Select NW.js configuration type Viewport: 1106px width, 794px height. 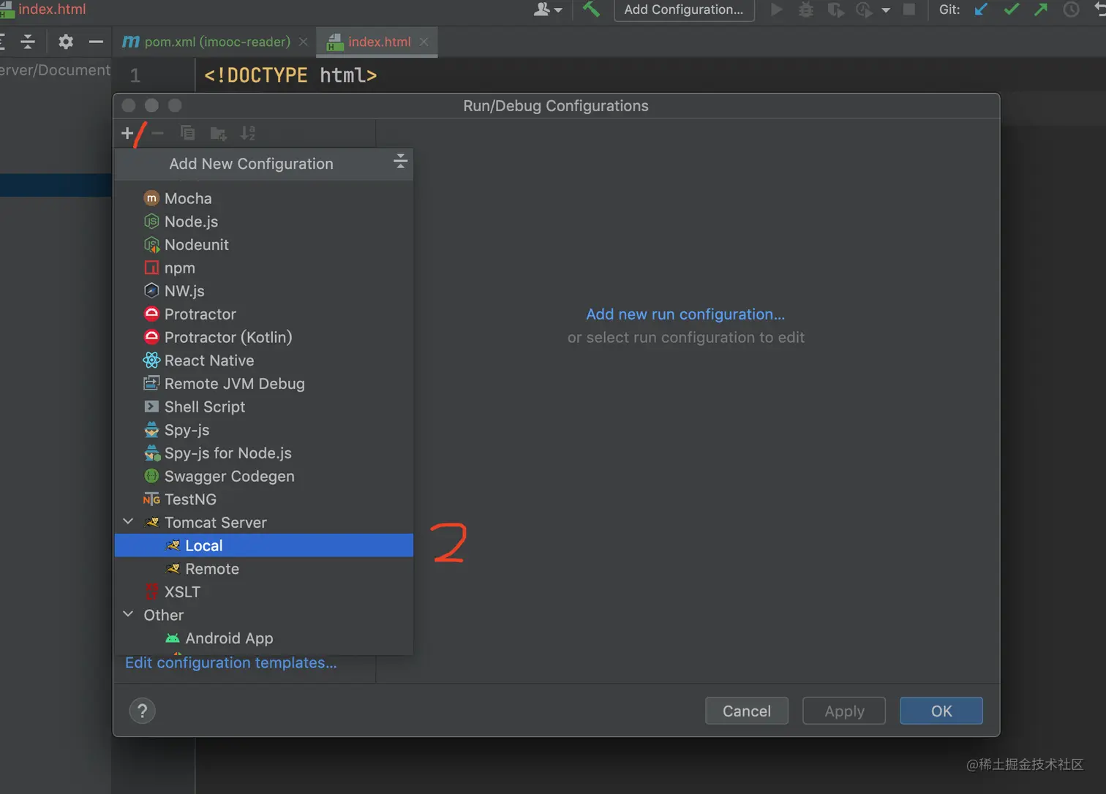(264, 291)
